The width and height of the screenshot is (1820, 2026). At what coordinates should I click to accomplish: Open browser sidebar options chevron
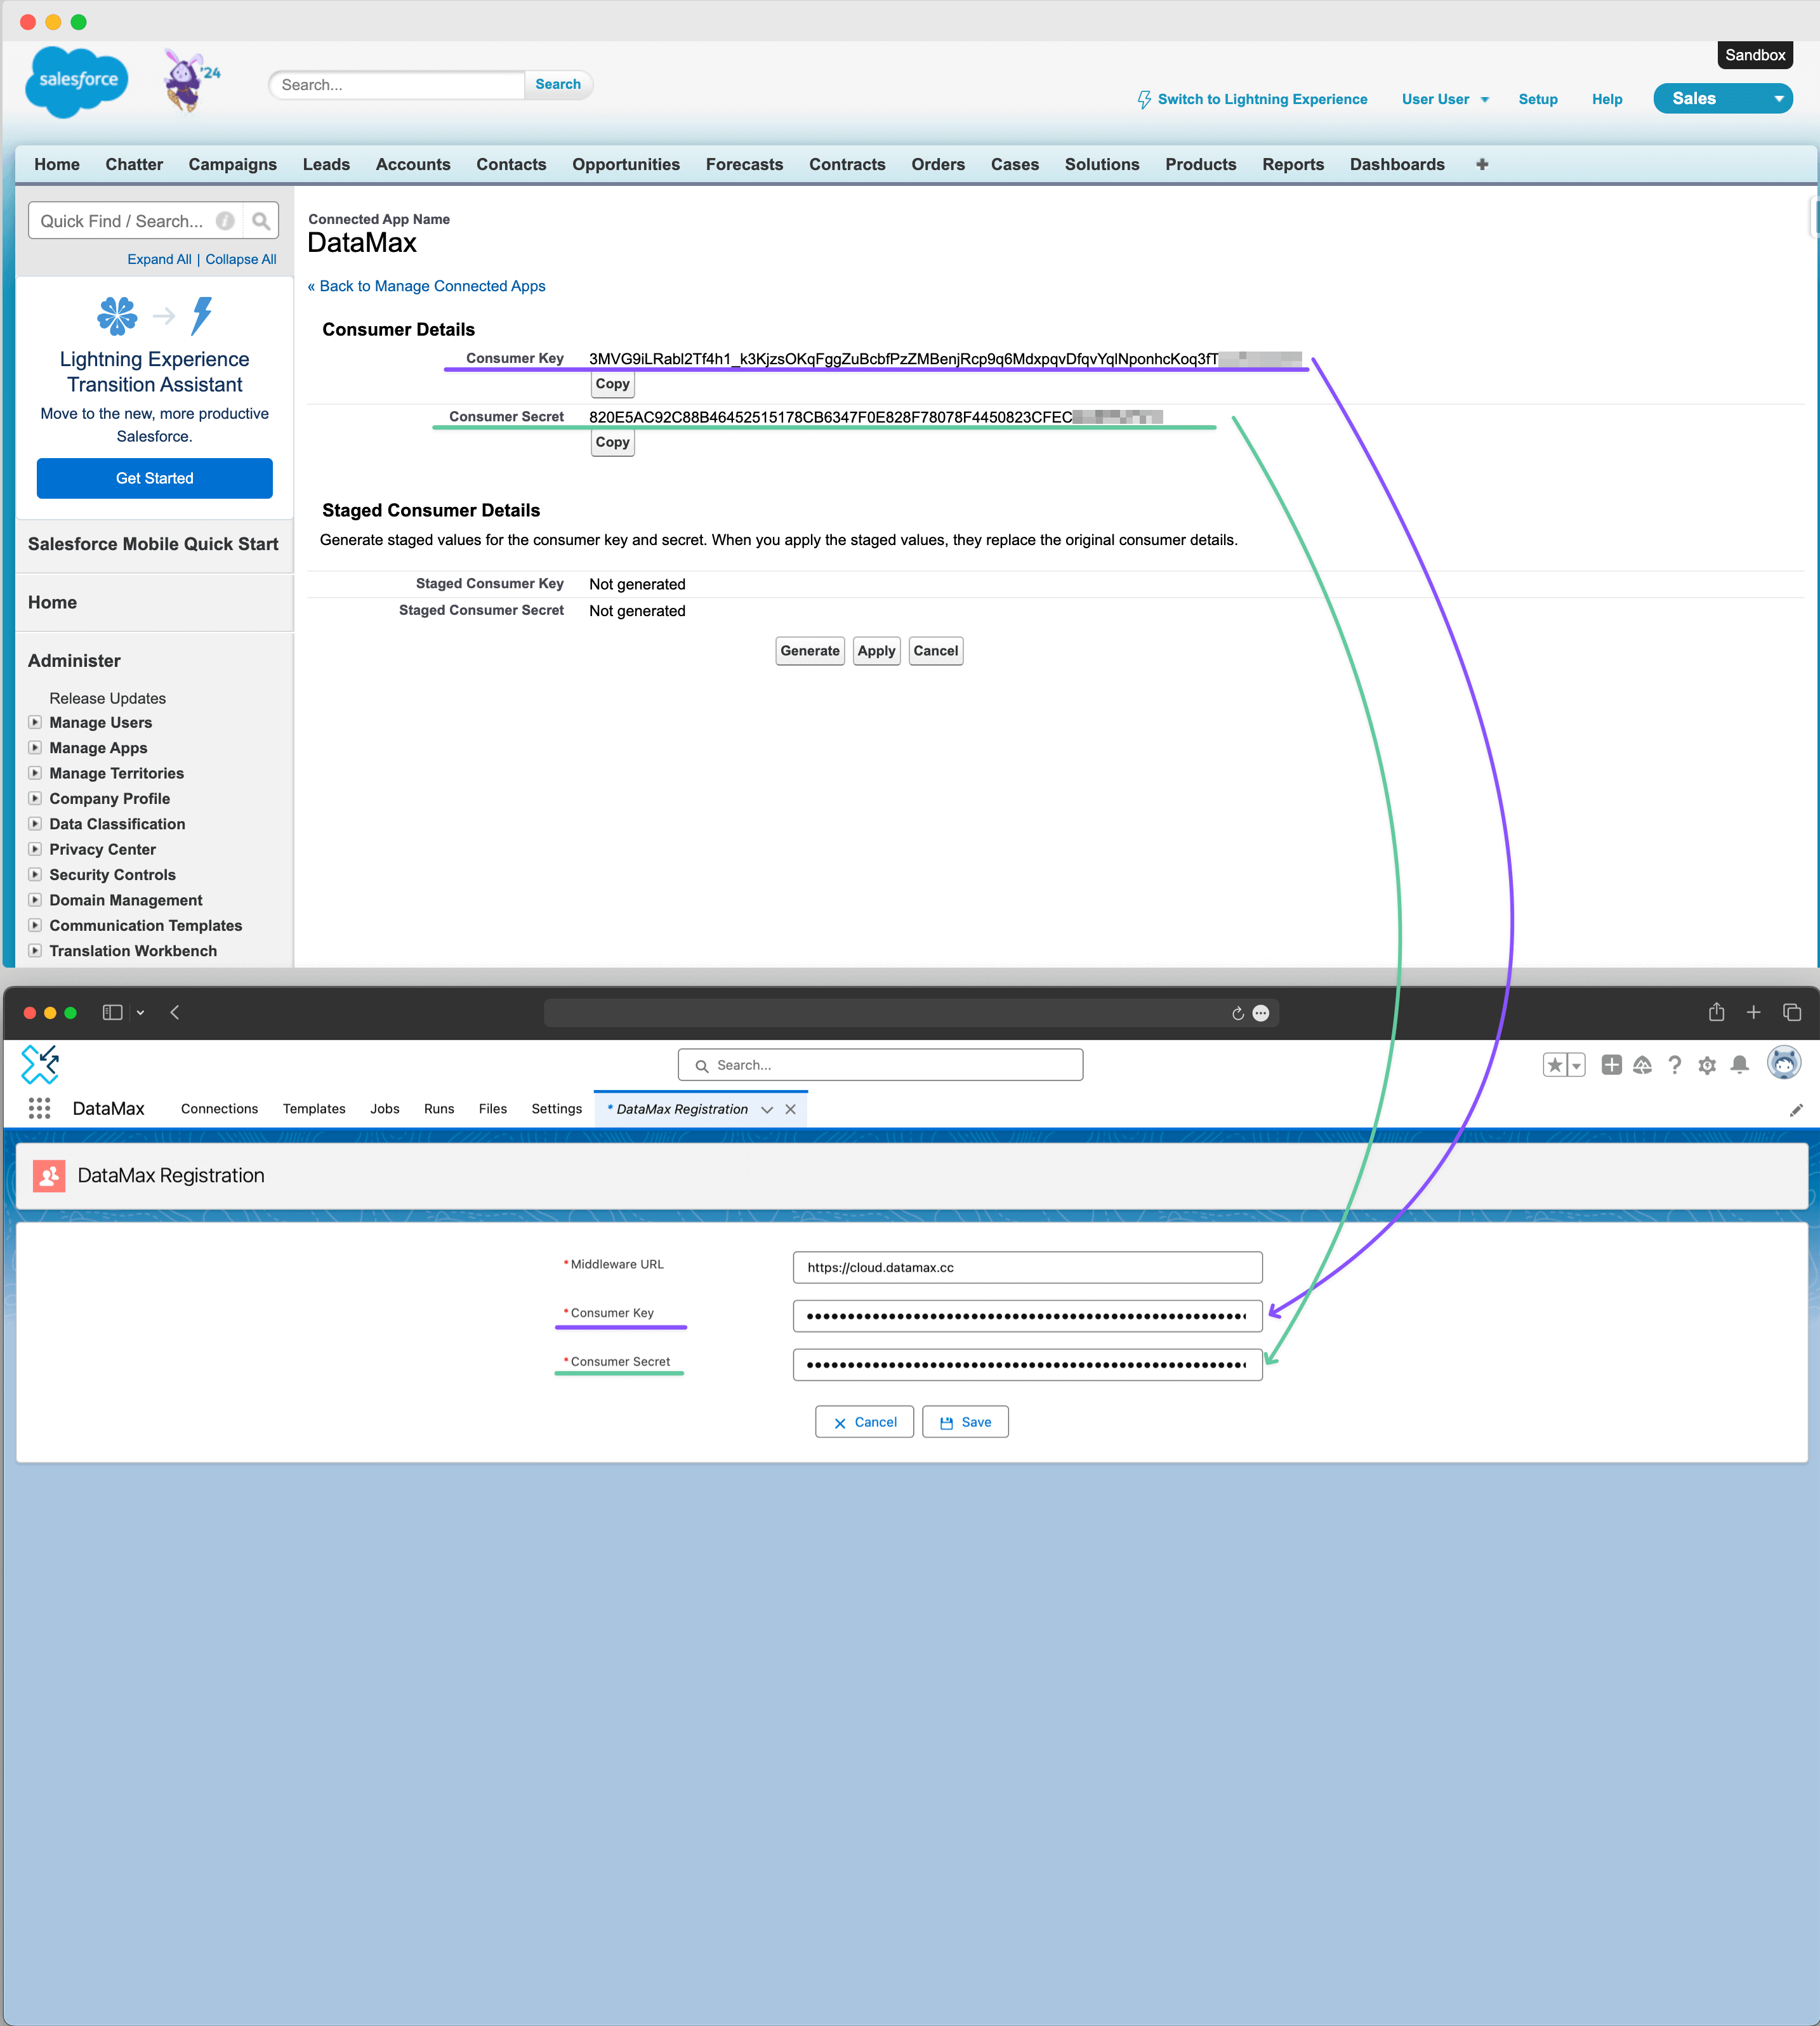pyautogui.click(x=140, y=1013)
